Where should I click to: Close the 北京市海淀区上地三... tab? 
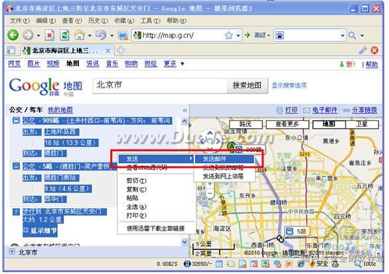pos(108,51)
